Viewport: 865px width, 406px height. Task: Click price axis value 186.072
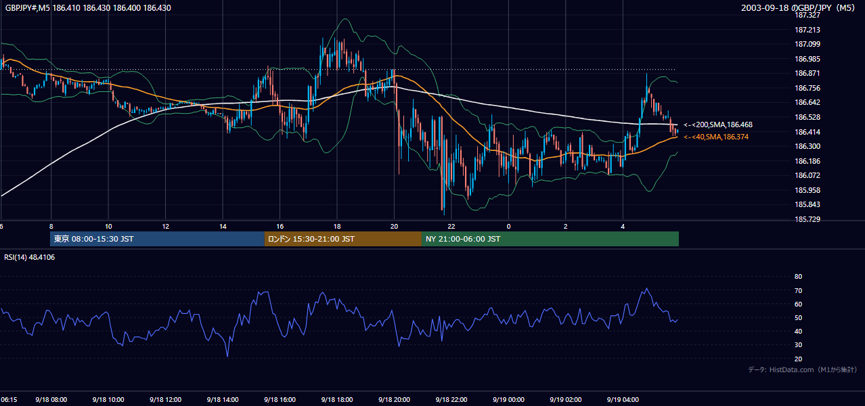click(807, 175)
